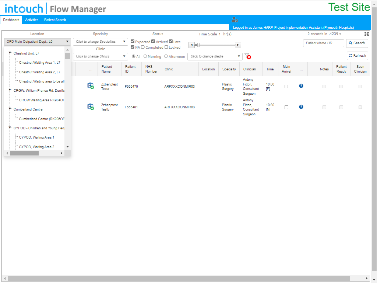
Task: Toggle the NA status checkbox
Action: pos(133,47)
